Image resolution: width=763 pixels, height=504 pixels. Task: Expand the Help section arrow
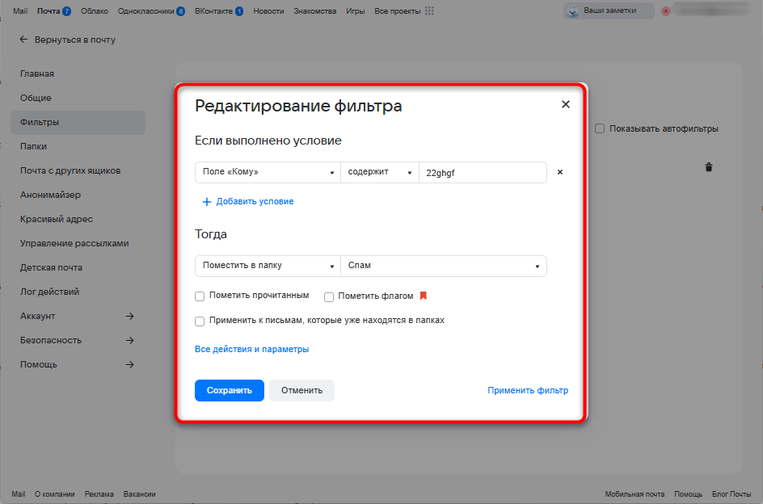click(x=129, y=364)
